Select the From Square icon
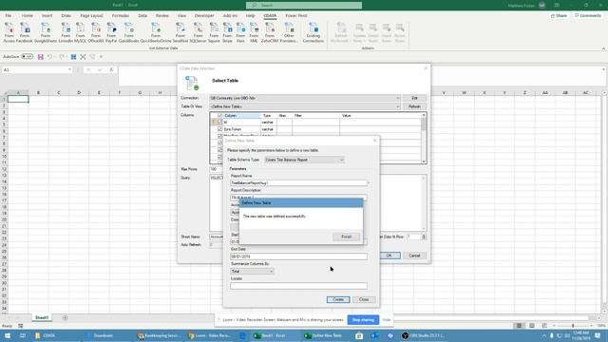This screenshot has width=608, height=342. pyautogui.click(x=214, y=32)
